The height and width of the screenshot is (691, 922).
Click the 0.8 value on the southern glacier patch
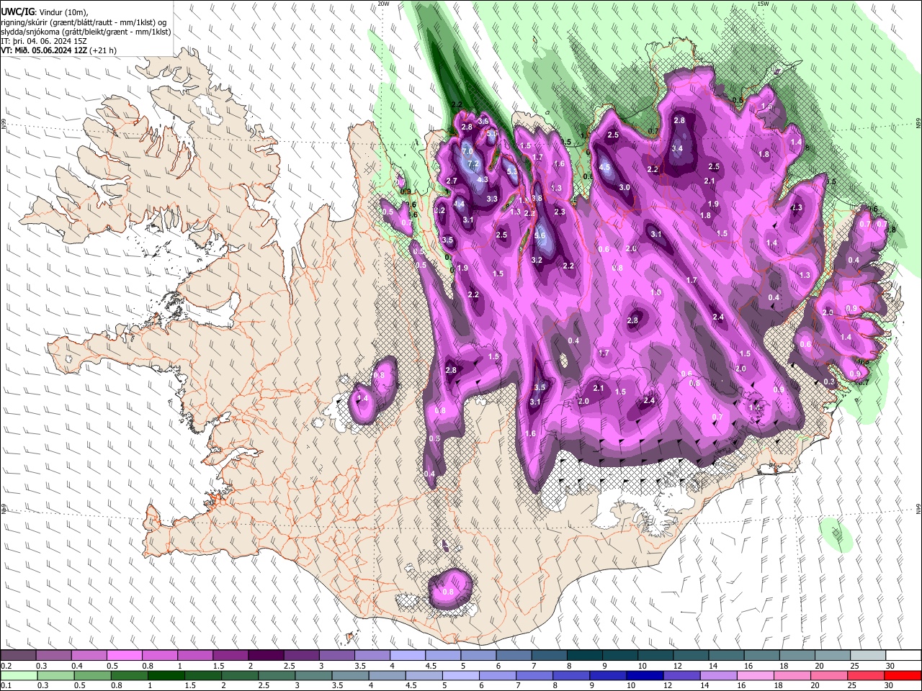coord(448,592)
